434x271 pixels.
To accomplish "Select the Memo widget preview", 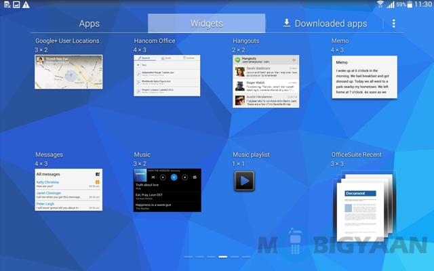I will 365,77.
